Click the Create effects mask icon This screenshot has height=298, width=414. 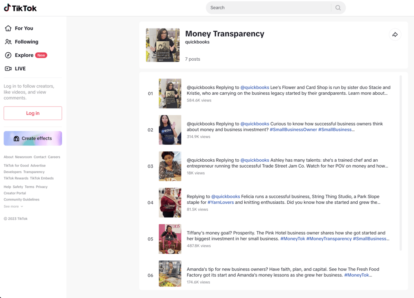pyautogui.click(x=16, y=138)
